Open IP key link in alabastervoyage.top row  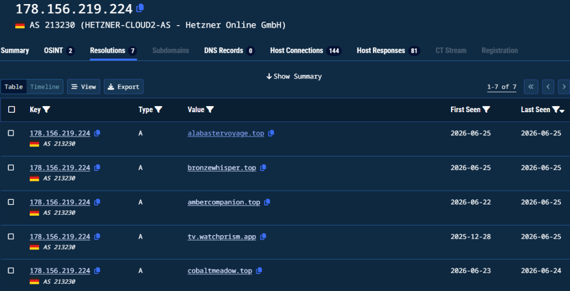[x=60, y=134]
